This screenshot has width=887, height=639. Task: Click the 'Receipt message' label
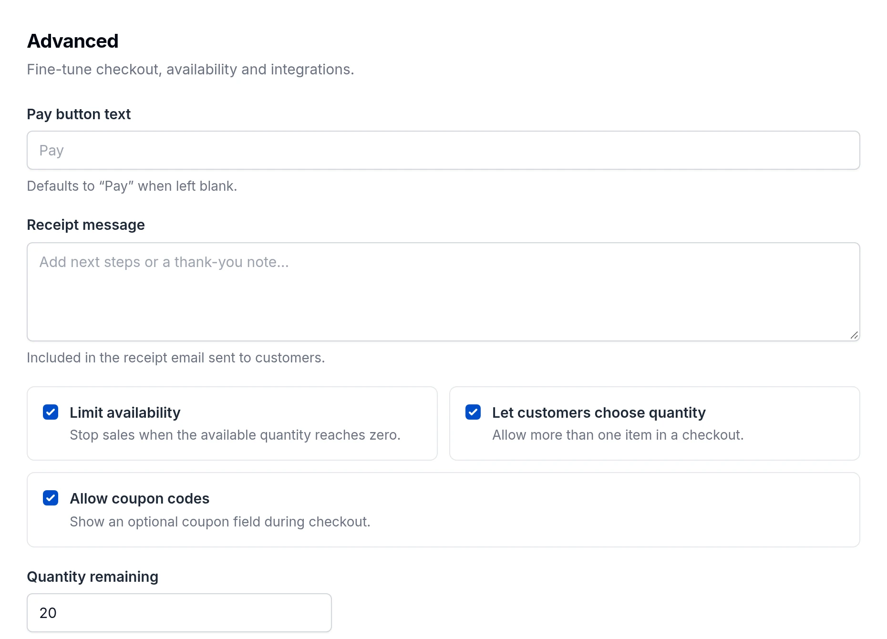[86, 225]
